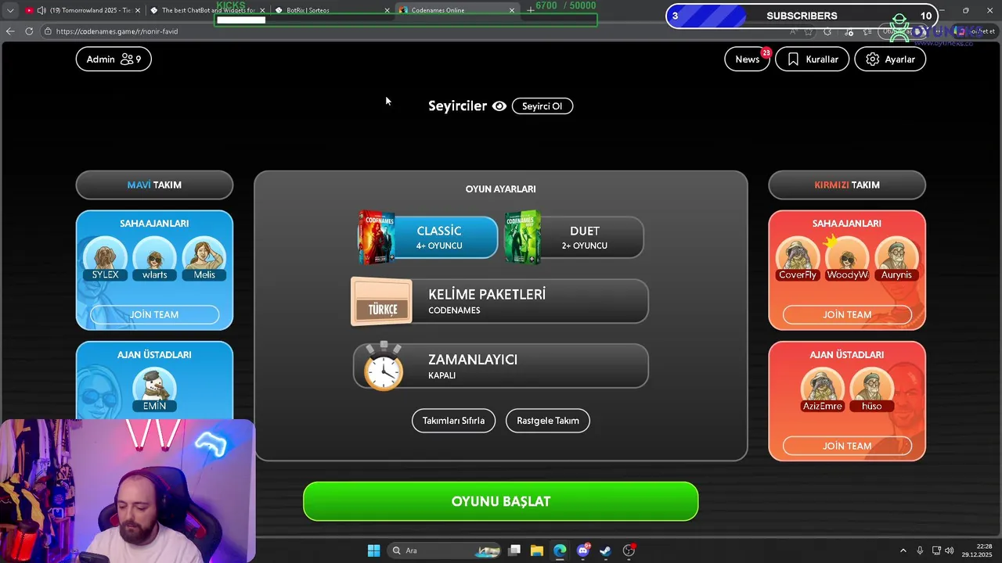
Task: Open OBS Studio from the taskbar
Action: tap(629, 550)
